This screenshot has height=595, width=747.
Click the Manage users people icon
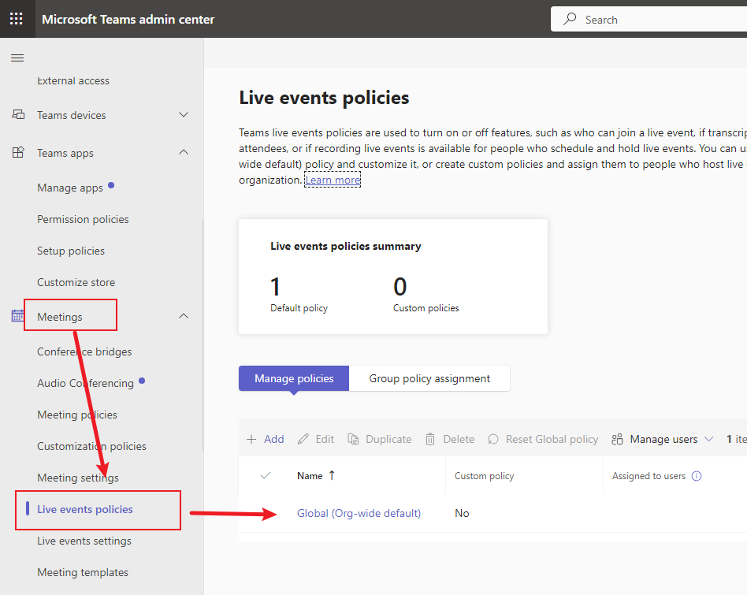(617, 439)
